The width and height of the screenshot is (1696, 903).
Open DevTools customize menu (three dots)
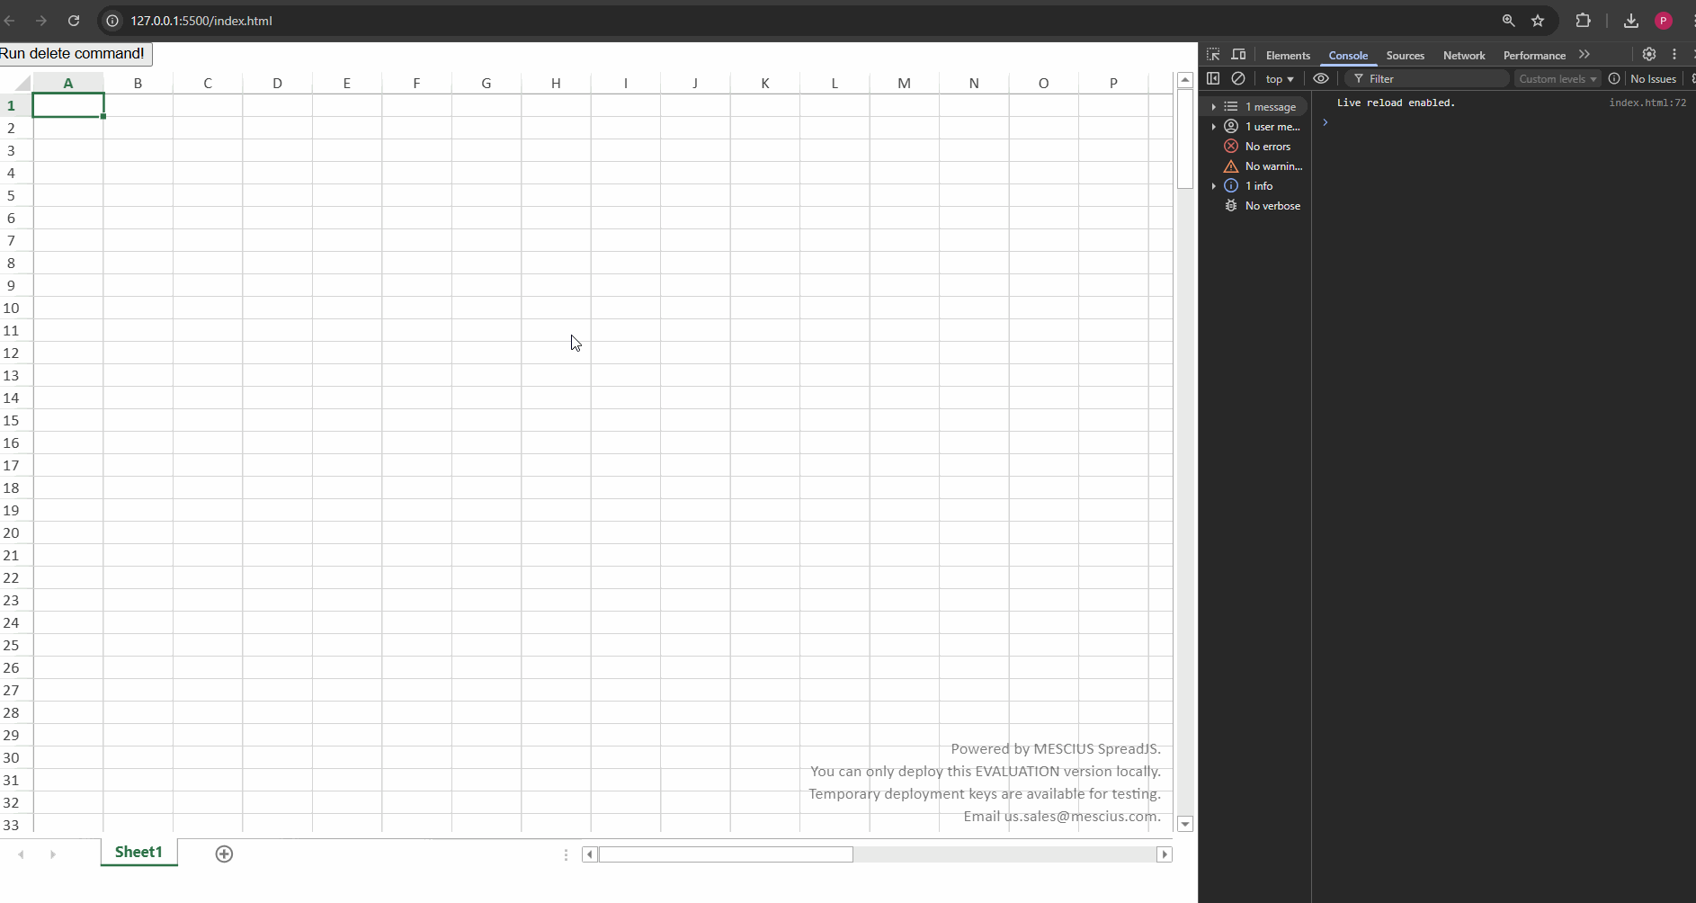(x=1674, y=55)
